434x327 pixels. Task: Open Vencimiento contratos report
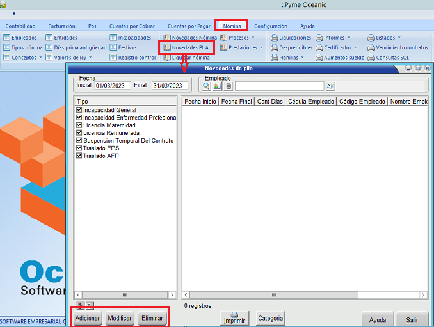(398, 47)
